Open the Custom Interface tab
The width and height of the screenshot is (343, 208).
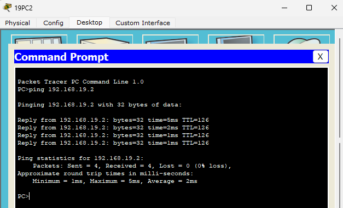coord(143,23)
